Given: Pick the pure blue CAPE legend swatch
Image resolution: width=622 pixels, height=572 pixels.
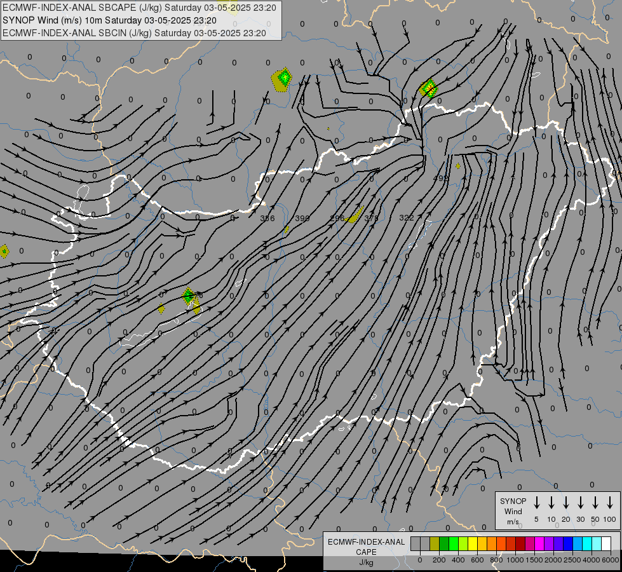Looking at the screenshot, I should click(568, 544).
